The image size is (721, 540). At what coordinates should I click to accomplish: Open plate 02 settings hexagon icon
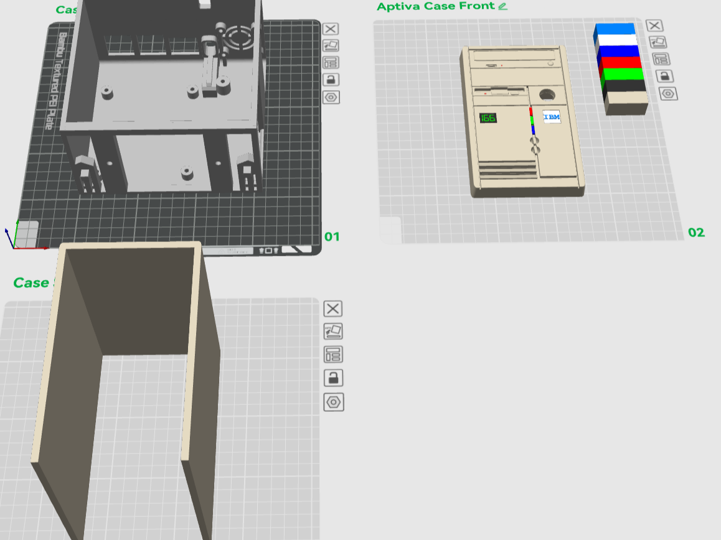[x=668, y=94]
